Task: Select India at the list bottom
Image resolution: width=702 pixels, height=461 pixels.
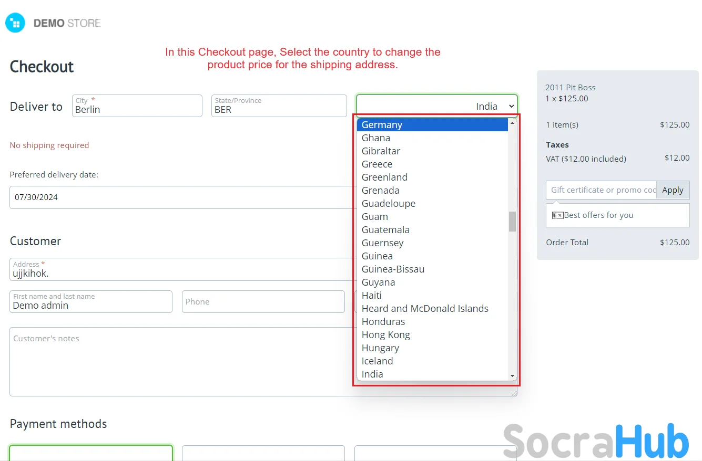Action: click(432, 374)
